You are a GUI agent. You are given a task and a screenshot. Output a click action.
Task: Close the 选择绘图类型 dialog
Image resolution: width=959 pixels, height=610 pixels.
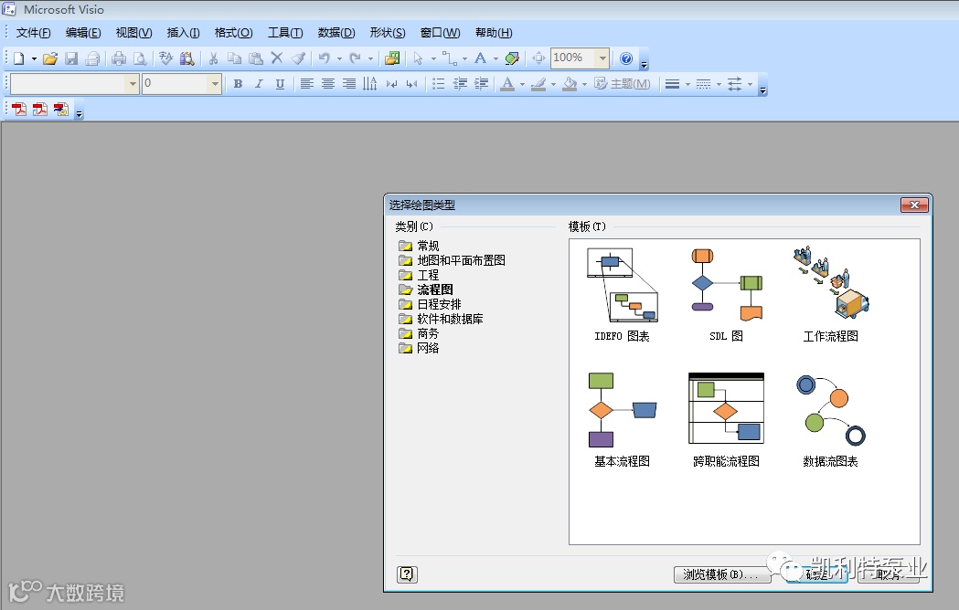pyautogui.click(x=914, y=205)
